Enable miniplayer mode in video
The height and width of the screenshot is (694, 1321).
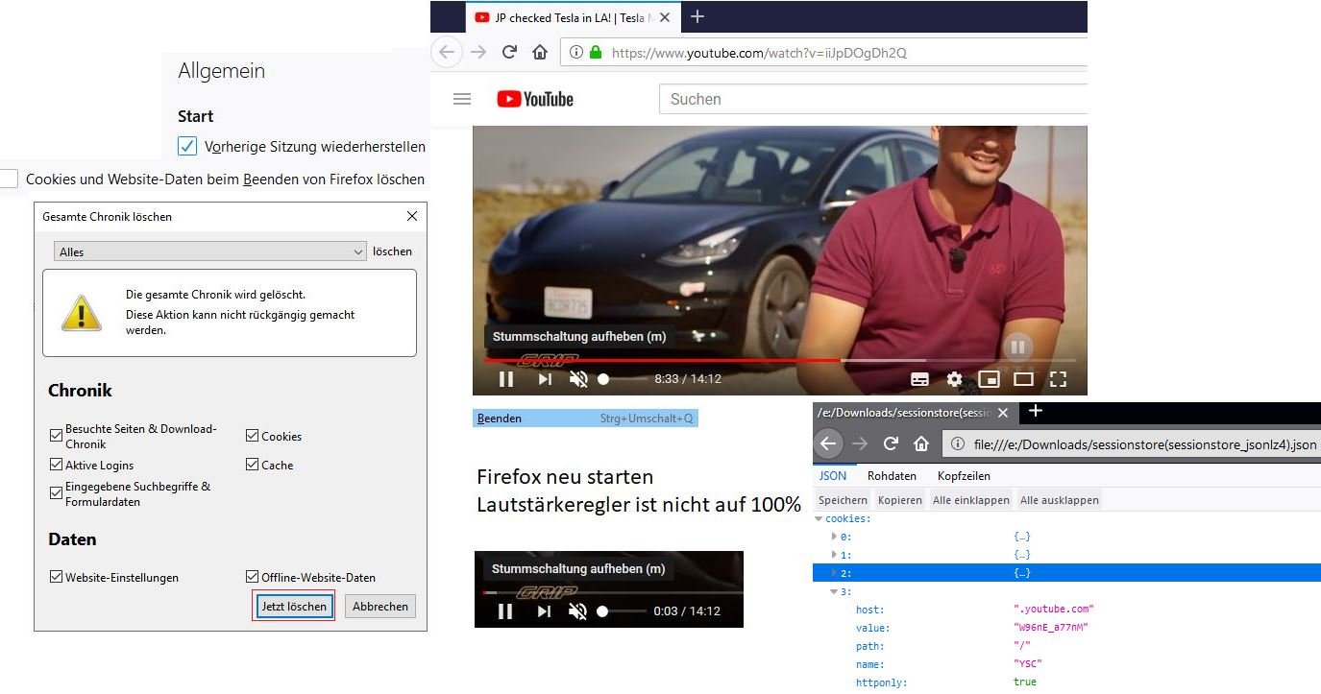click(989, 379)
